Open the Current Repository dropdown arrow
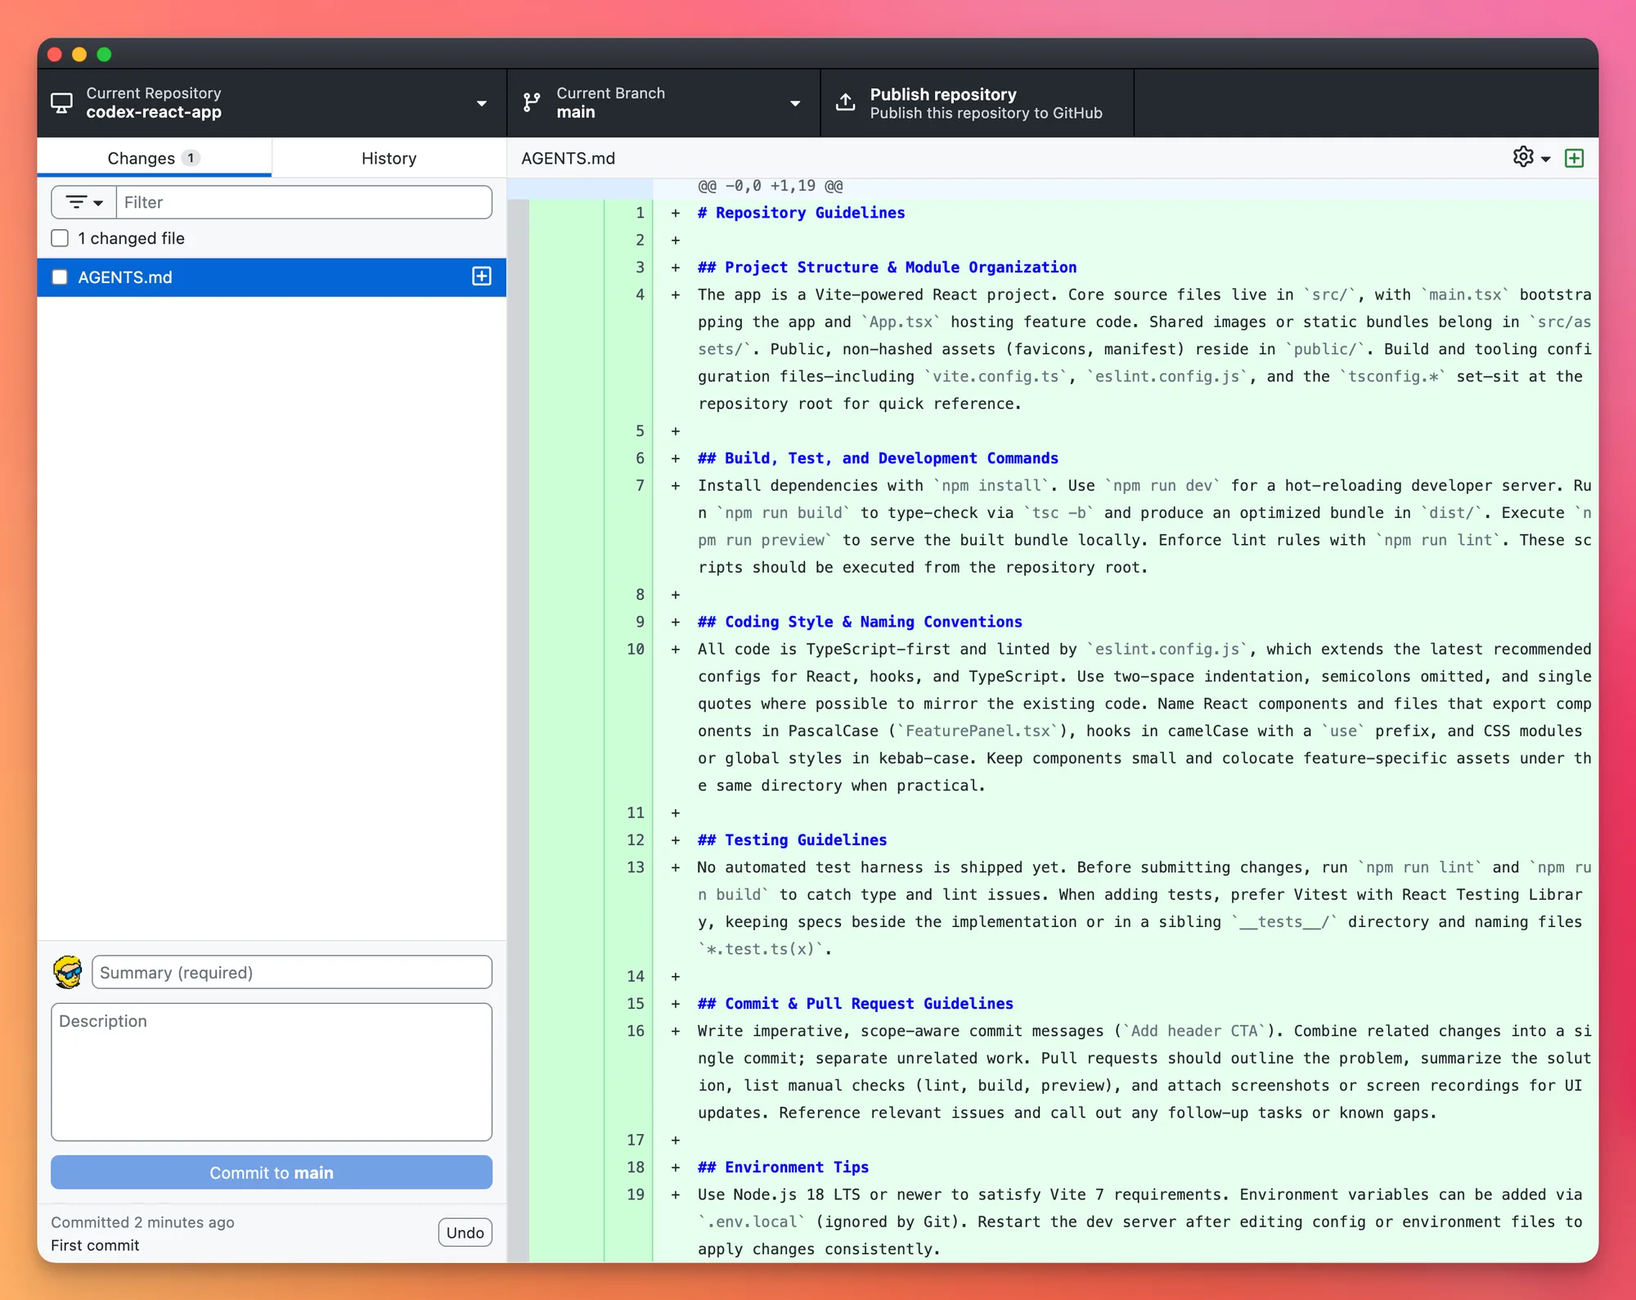Viewport: 1636px width, 1300px height. [x=481, y=103]
